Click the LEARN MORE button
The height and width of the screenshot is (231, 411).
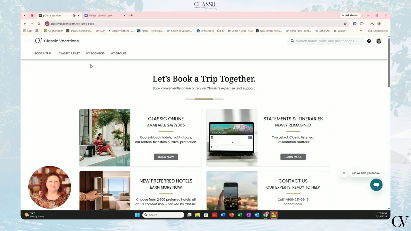293,157
